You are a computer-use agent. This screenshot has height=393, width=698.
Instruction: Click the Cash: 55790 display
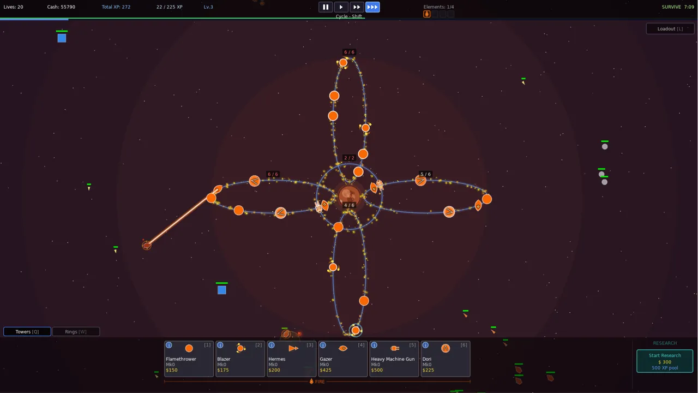point(61,7)
